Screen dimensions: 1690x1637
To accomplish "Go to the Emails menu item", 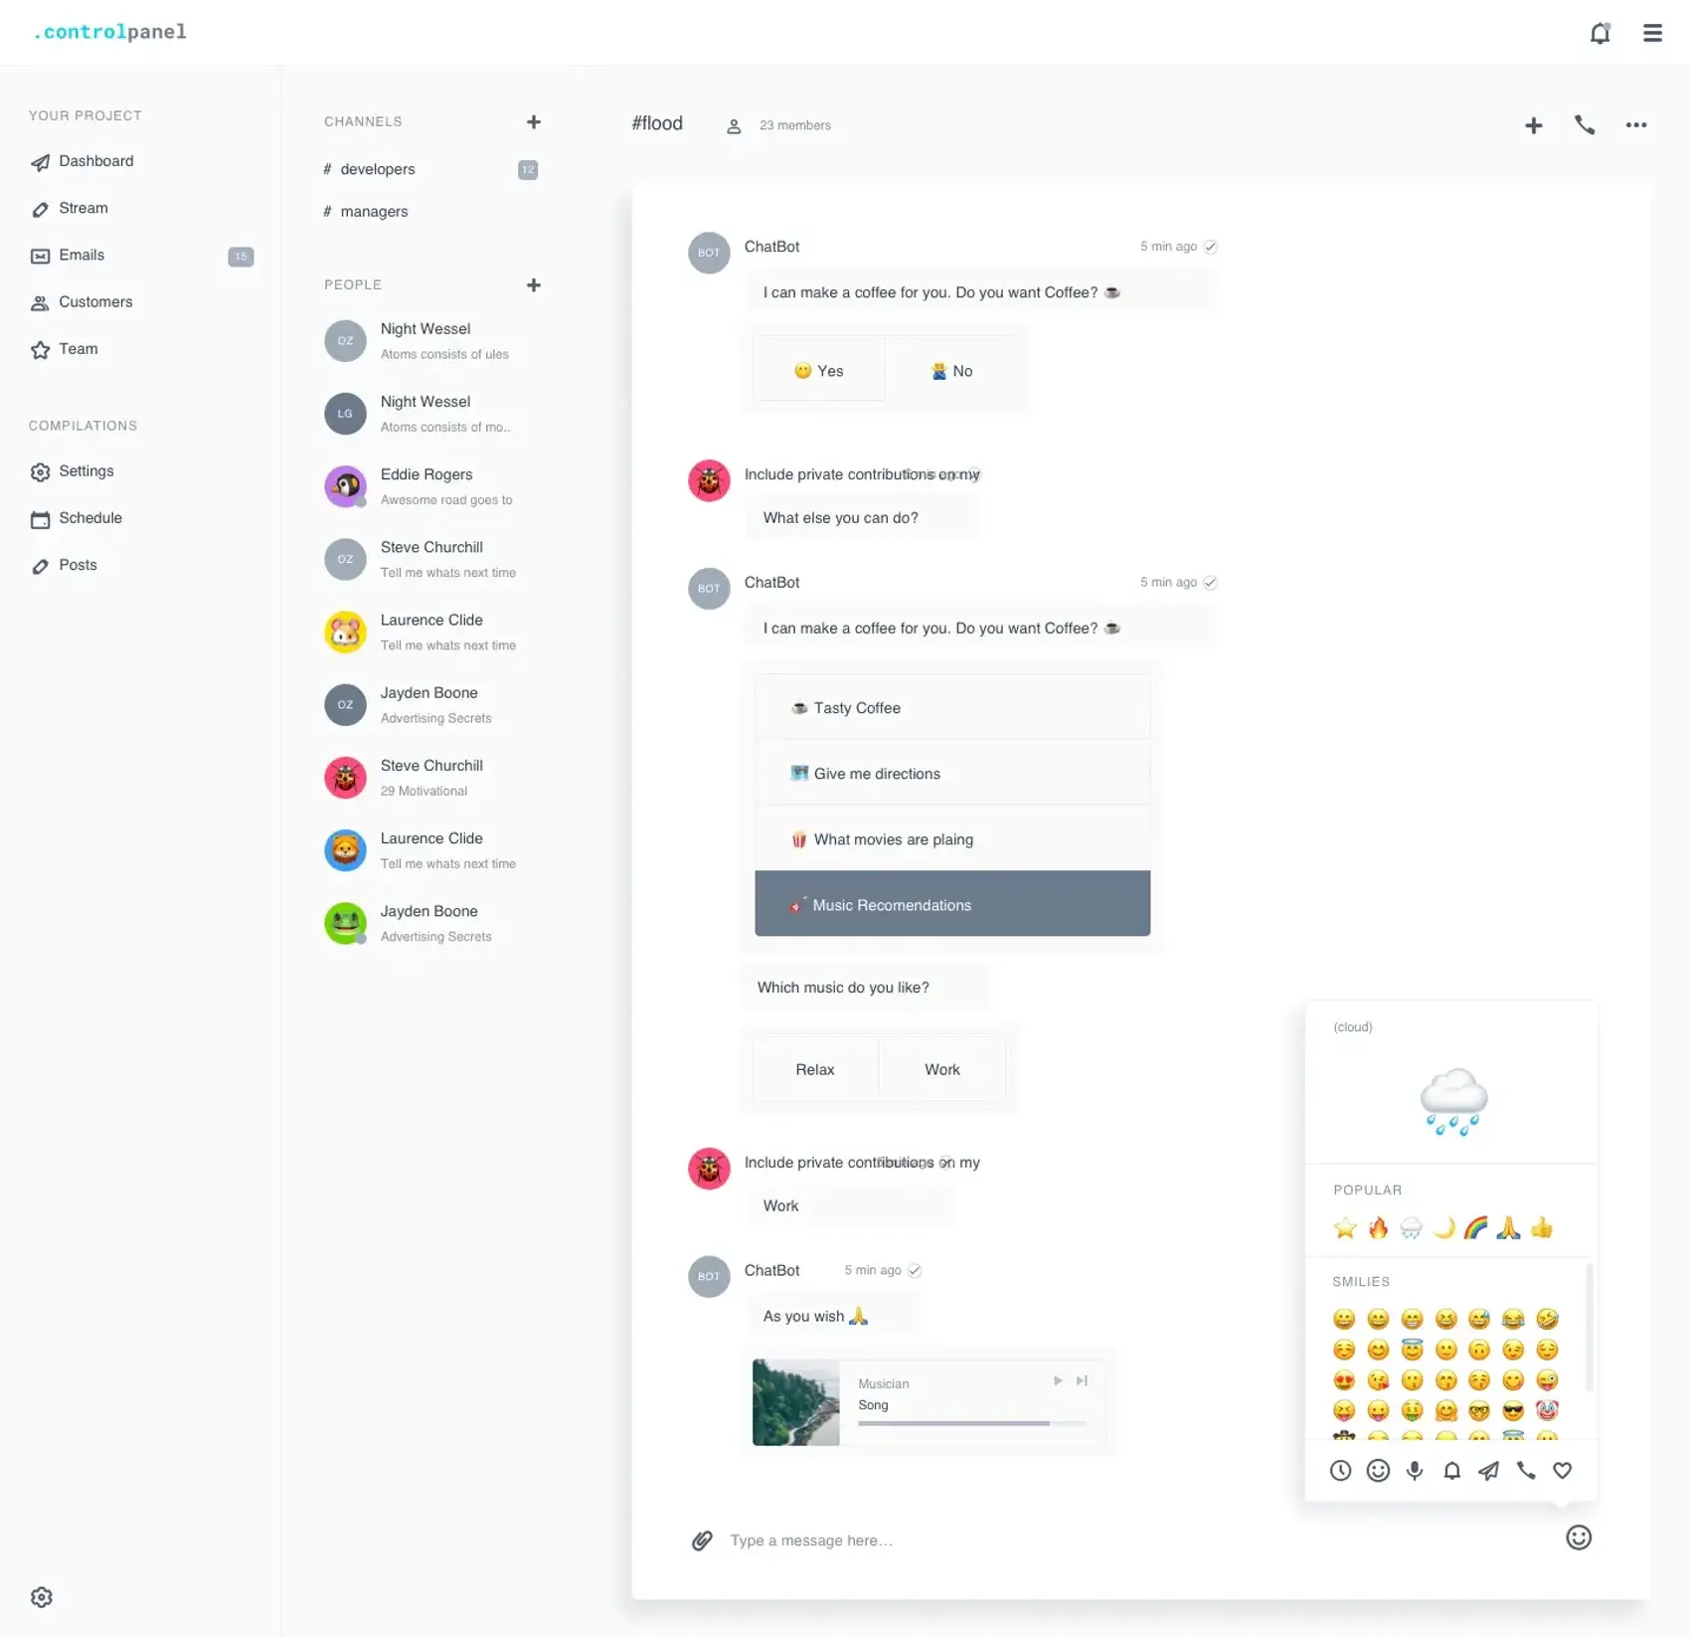I will click(x=82, y=256).
